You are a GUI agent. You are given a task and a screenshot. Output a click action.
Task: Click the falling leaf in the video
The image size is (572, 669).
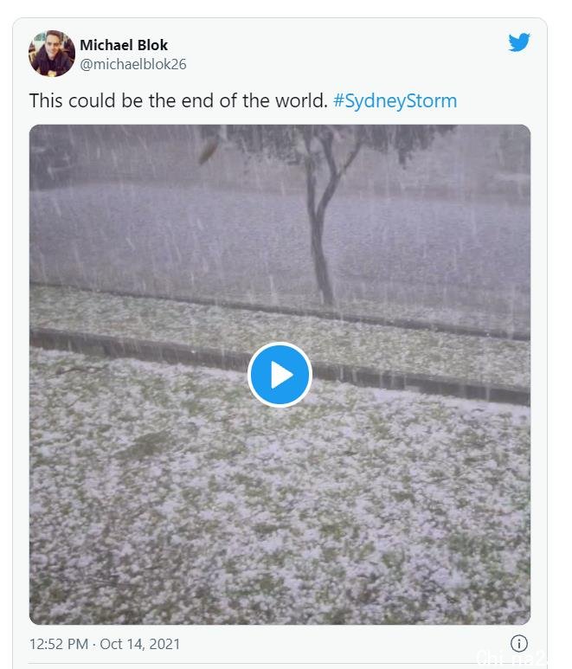point(209,151)
